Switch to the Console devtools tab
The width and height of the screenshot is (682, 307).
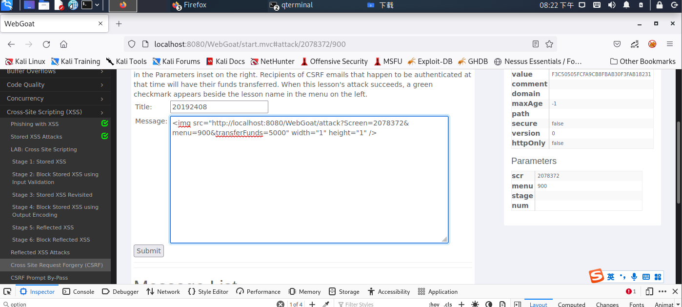point(78,291)
